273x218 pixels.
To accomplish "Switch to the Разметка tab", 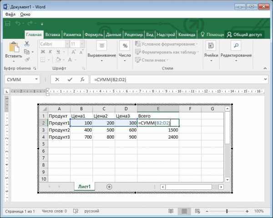I will (x=72, y=35).
